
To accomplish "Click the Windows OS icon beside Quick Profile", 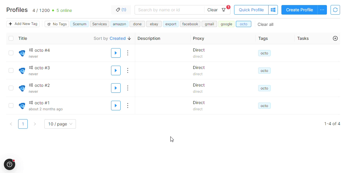I will tap(273, 10).
